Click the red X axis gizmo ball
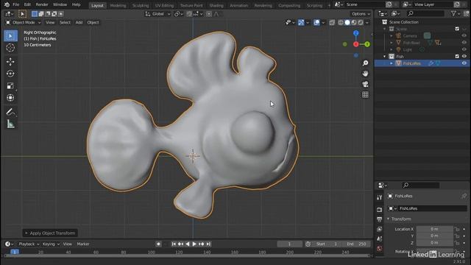This screenshot has height=265, width=471. coord(356,44)
